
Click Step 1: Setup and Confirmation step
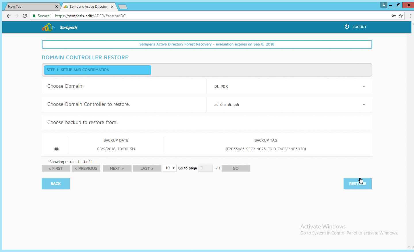[97, 70]
